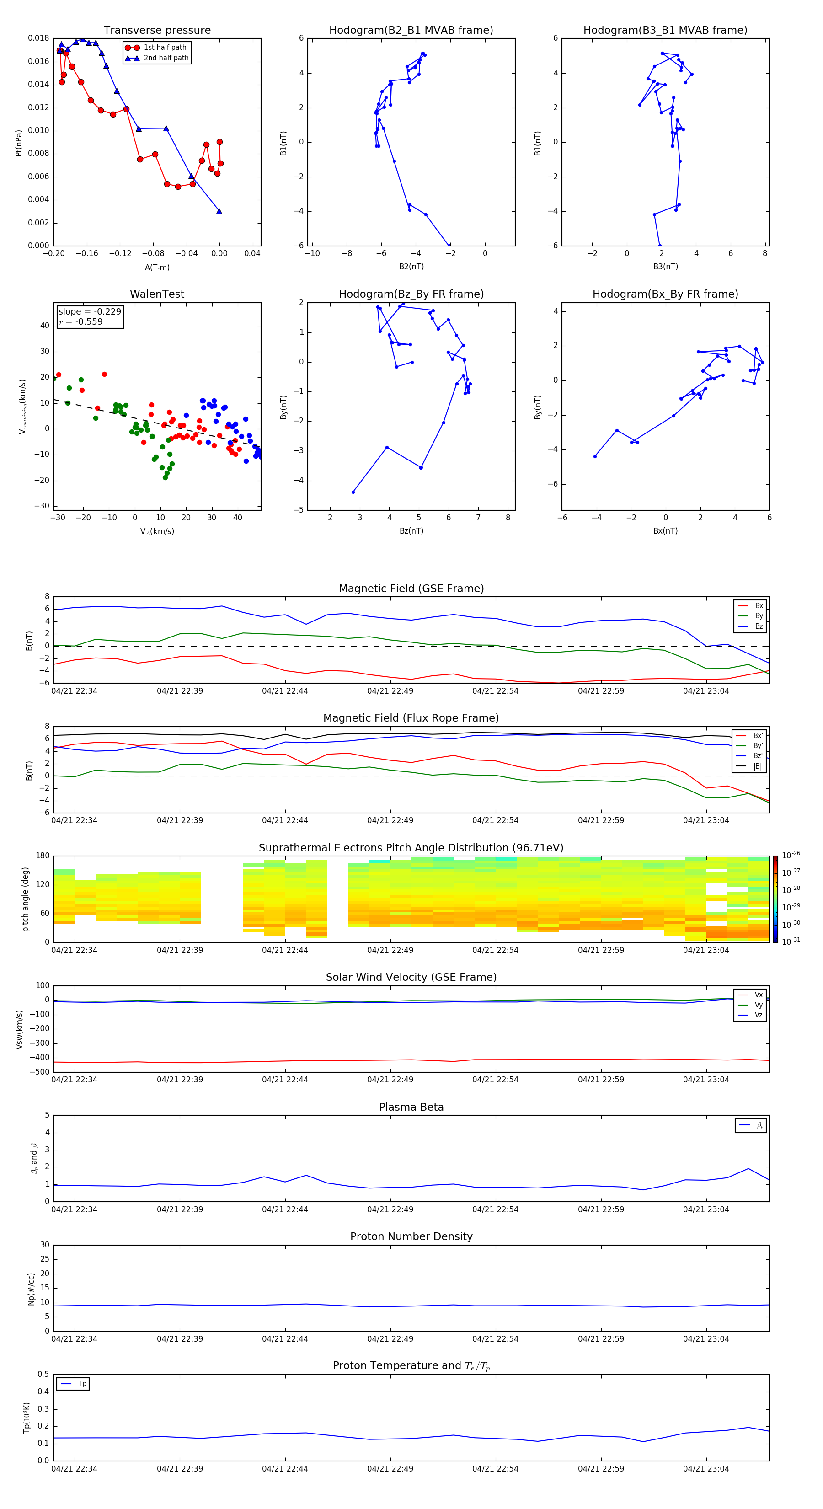
Task: Click the 04/21 23:04 tick under temperature plot
Action: pos(706,1469)
